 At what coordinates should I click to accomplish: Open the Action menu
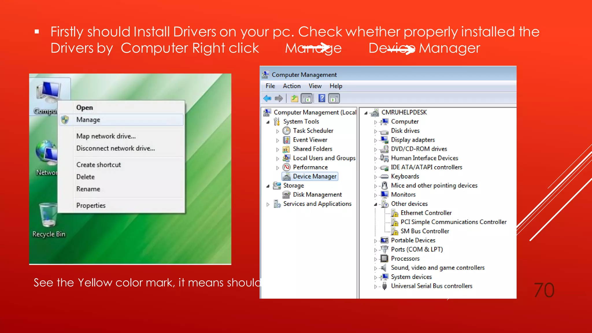(x=291, y=86)
